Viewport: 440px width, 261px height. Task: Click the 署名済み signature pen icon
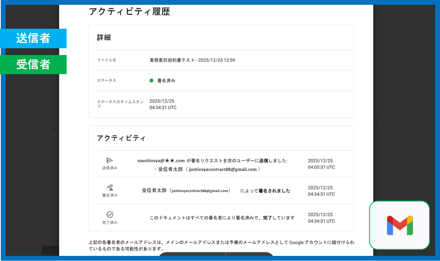(110, 187)
